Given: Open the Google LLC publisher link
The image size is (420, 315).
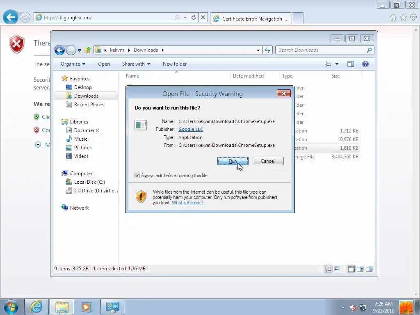Looking at the screenshot, I should (x=191, y=129).
